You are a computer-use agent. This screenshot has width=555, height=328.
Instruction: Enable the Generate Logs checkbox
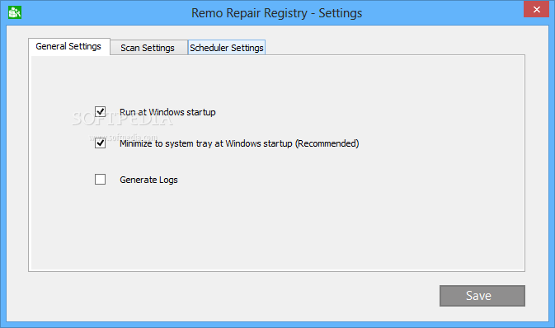pyautogui.click(x=100, y=180)
